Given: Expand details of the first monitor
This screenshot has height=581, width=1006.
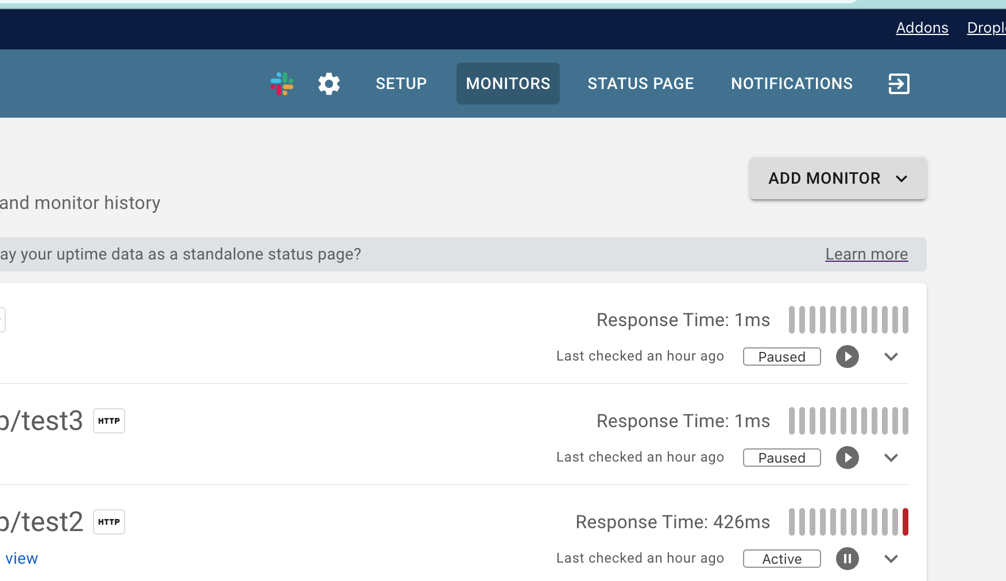Looking at the screenshot, I should click(x=891, y=357).
